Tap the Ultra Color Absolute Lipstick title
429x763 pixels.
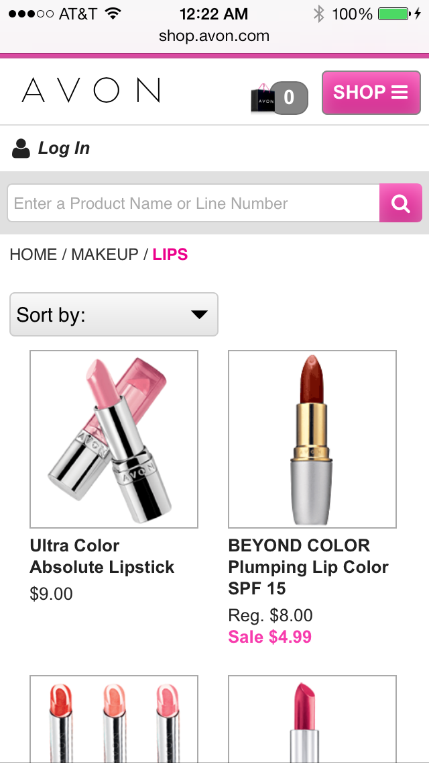tap(102, 556)
